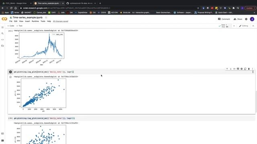Open the Editing mode dropdown
This screenshot has width=257, height=144.
(244, 26)
